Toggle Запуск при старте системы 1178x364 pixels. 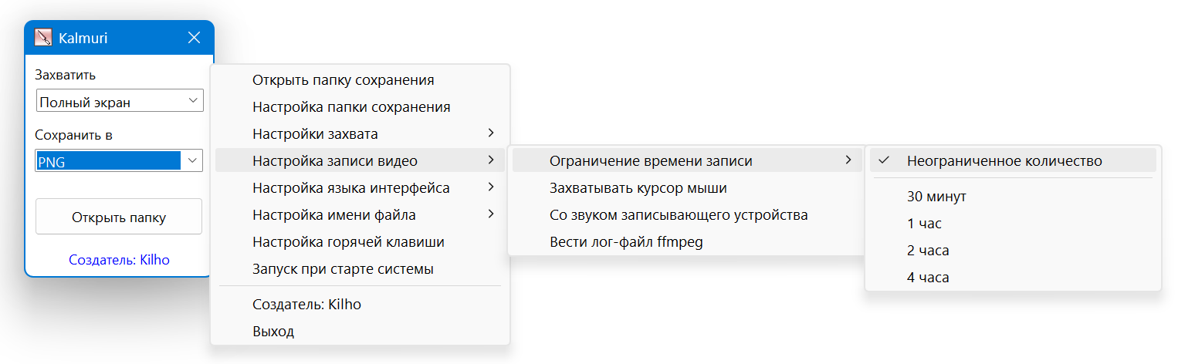tap(343, 269)
